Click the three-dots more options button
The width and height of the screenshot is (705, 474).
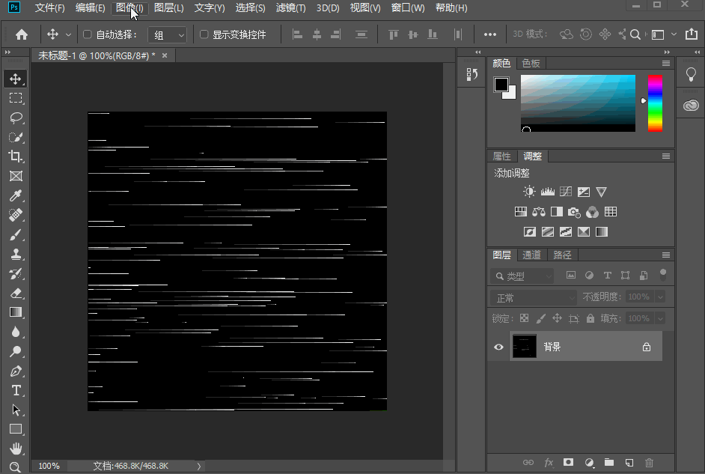point(490,34)
